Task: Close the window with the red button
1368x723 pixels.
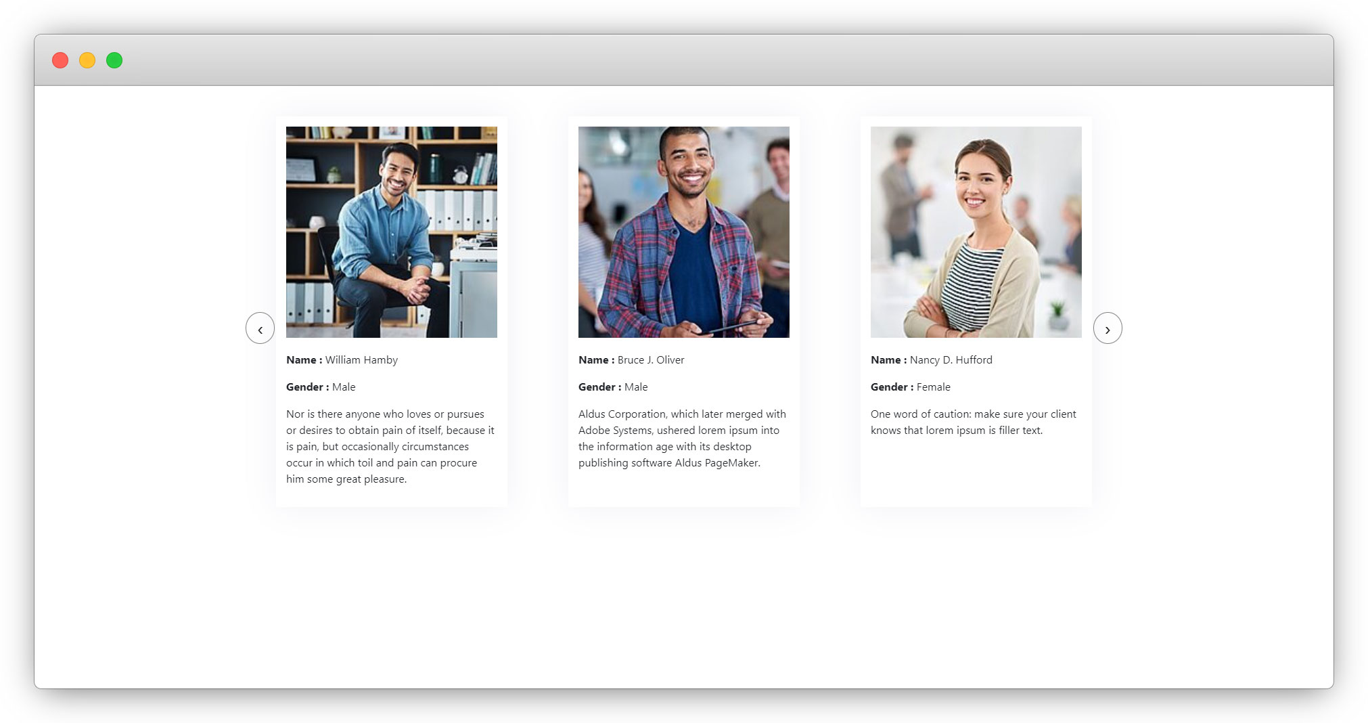Action: coord(60,60)
